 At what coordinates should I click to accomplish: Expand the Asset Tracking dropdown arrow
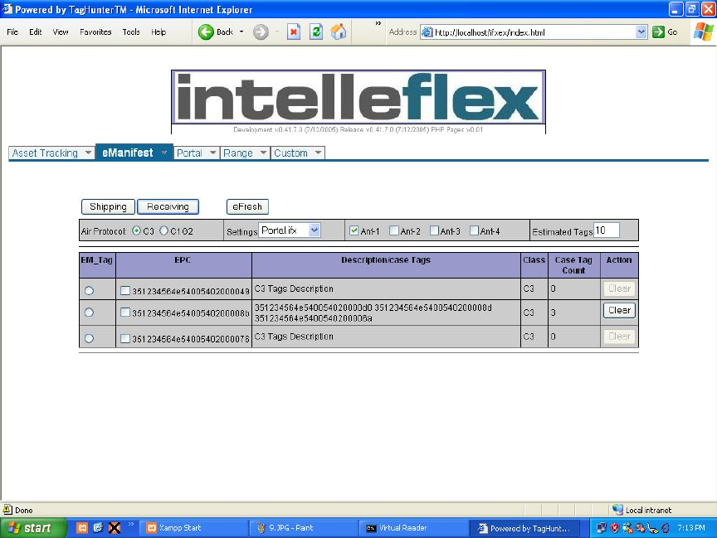tap(88, 153)
